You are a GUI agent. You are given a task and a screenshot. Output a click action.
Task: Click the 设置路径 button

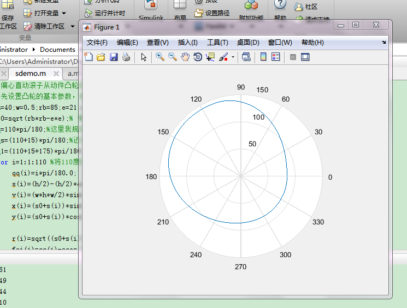(x=213, y=13)
